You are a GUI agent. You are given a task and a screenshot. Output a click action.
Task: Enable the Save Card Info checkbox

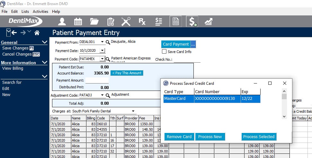tap(164, 51)
